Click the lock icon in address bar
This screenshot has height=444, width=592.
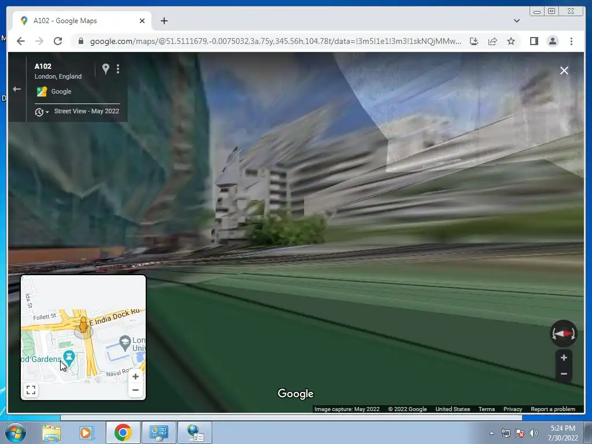(x=80, y=41)
